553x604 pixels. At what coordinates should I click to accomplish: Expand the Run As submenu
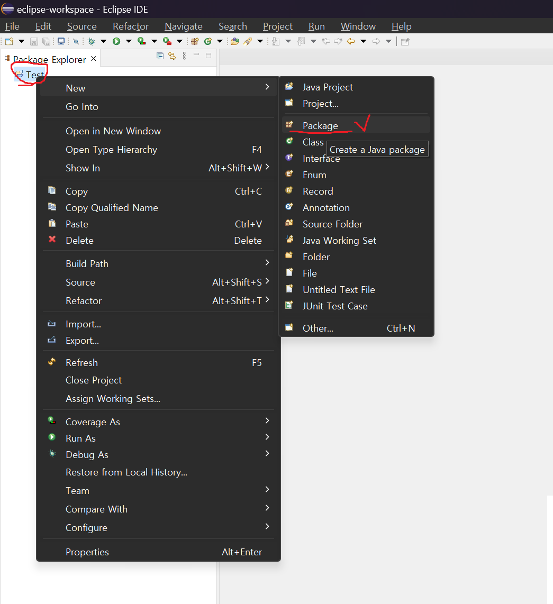(x=158, y=438)
